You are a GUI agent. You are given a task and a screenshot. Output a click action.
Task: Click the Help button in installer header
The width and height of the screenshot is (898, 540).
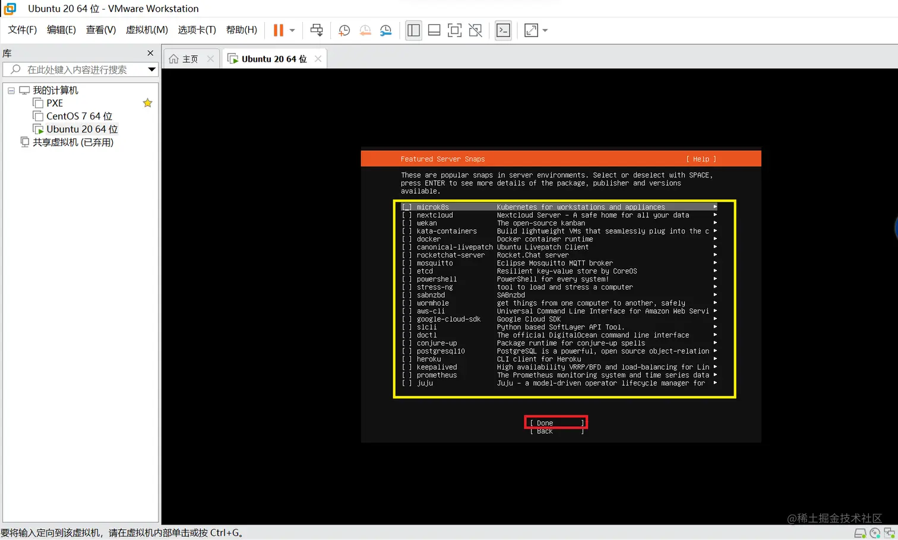pyautogui.click(x=701, y=159)
